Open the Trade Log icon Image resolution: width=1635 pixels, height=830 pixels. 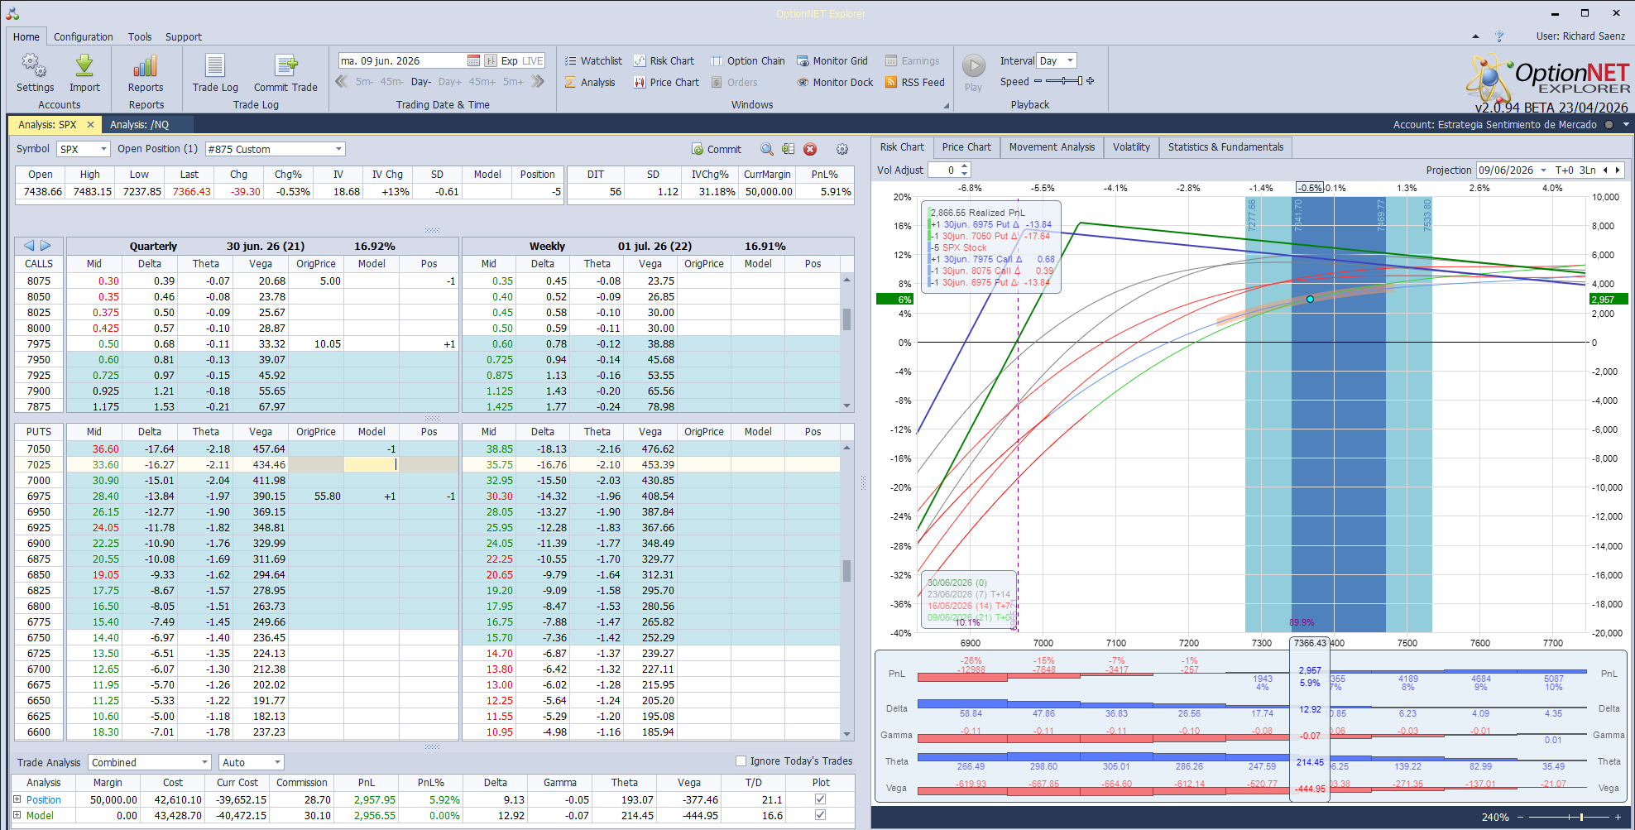215,73
